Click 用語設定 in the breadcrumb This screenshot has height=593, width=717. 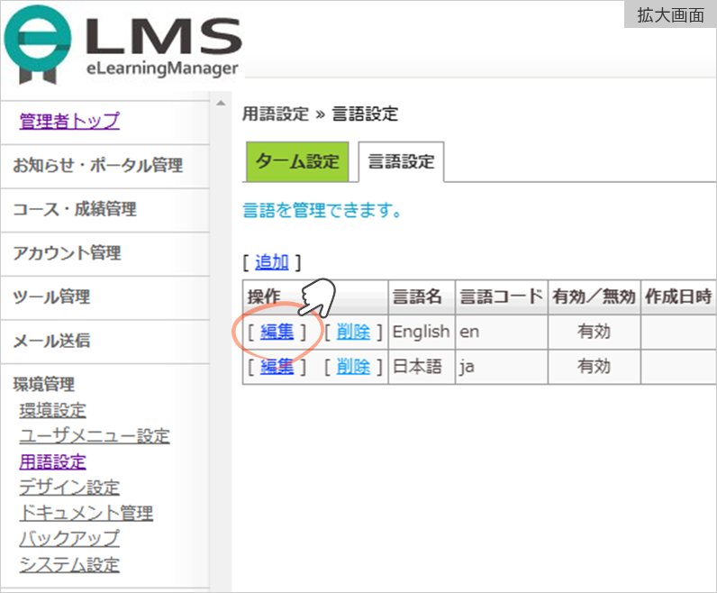click(x=276, y=114)
